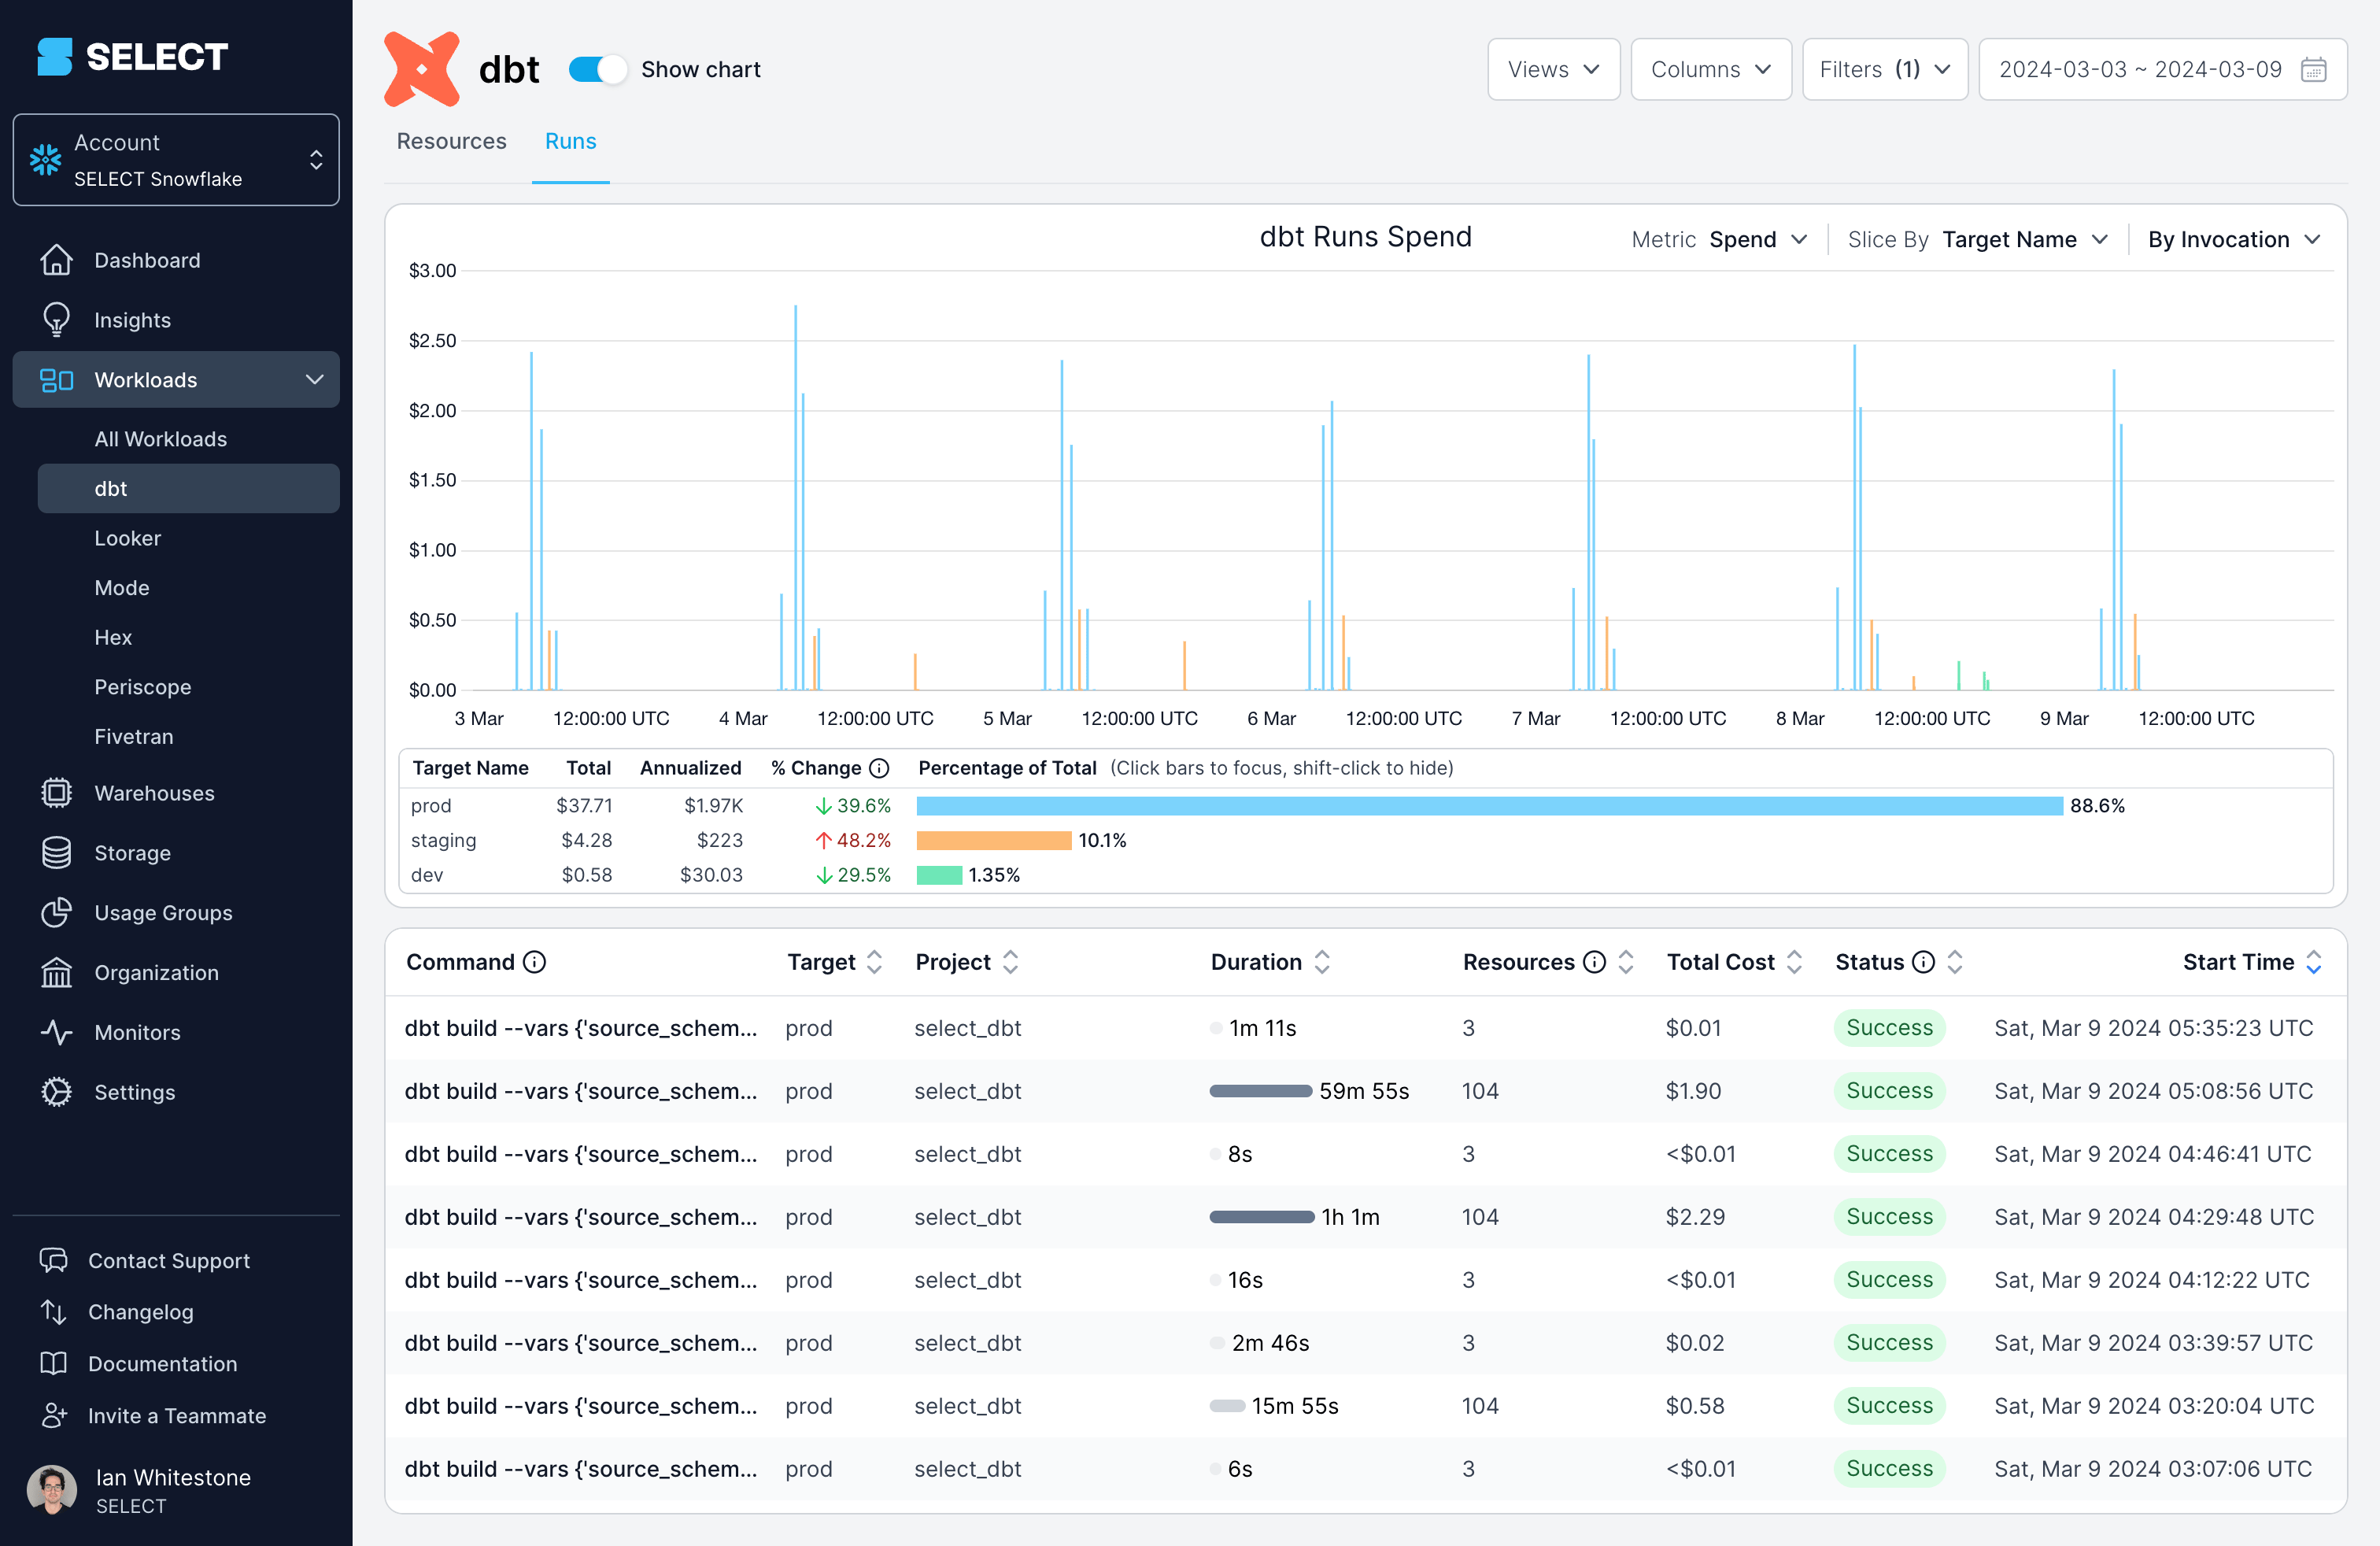Screen dimensions: 2380x1546
Task: Switch to the Resources tab
Action: (x=451, y=141)
